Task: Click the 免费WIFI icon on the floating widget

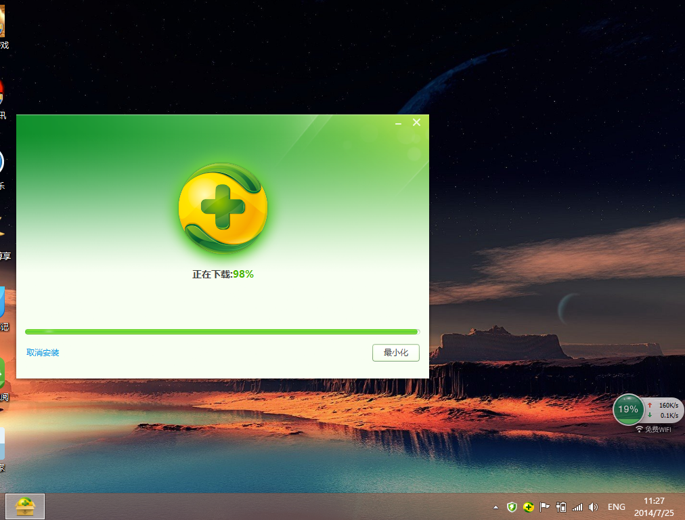Action: 641,427
